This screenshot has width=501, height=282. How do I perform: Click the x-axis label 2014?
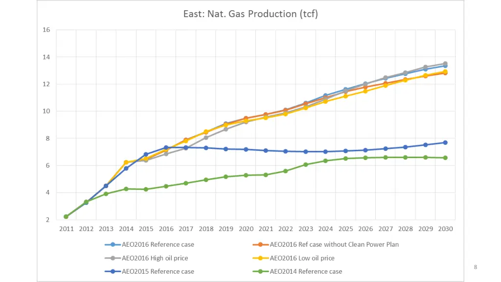tap(126, 229)
